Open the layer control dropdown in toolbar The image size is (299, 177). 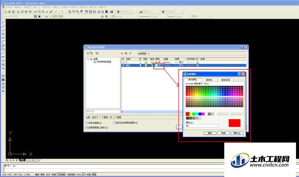pyautogui.click(x=99, y=16)
